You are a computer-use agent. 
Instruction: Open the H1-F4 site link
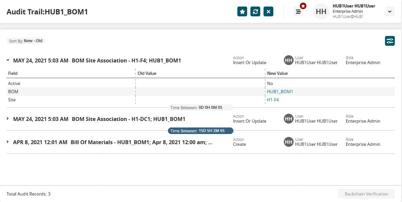[x=273, y=100]
